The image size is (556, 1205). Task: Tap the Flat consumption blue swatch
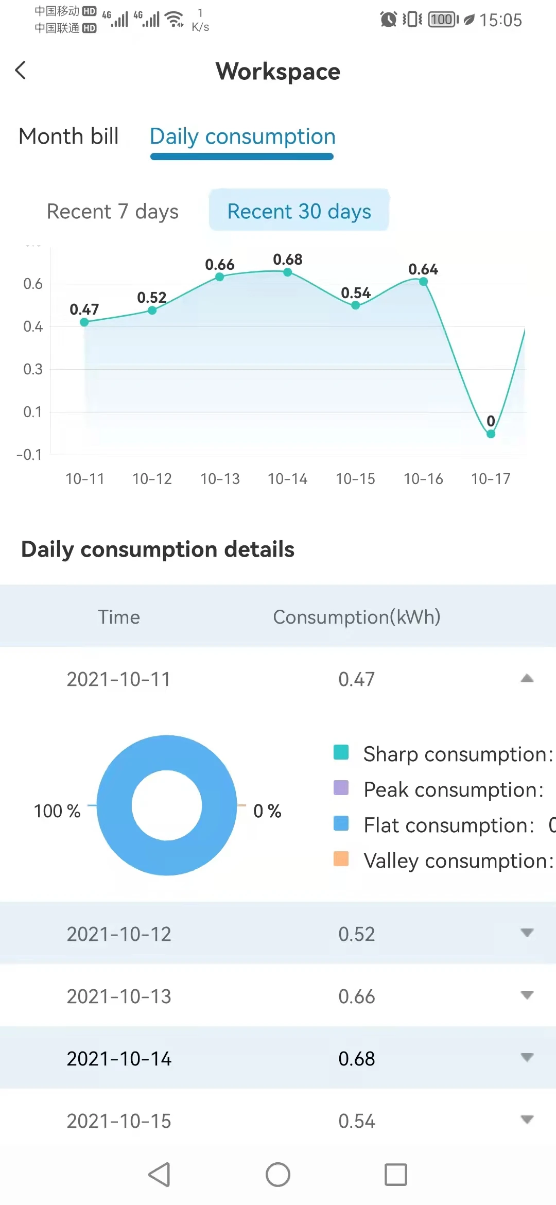(x=341, y=823)
